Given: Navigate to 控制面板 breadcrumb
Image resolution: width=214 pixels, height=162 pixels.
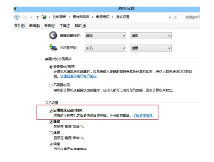Looking at the screenshot, I should click(59, 17).
